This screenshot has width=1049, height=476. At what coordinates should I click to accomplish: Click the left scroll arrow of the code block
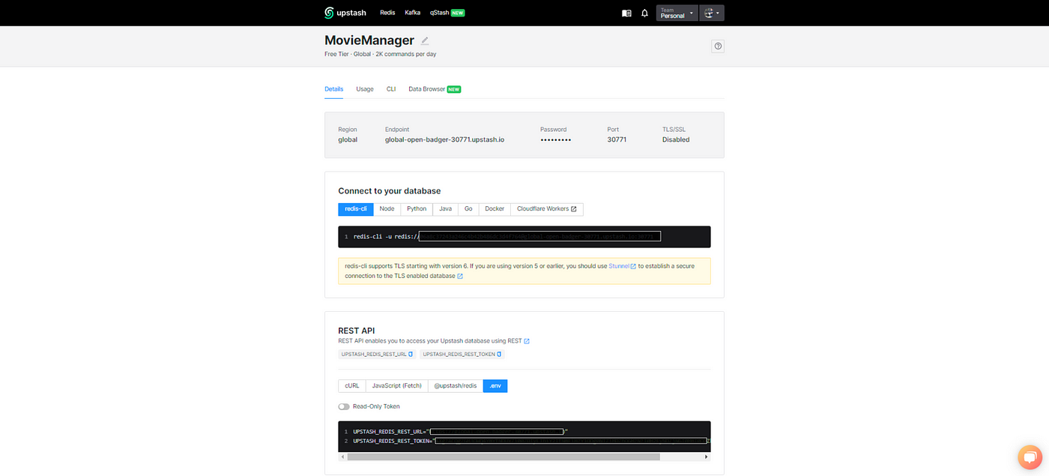point(342,457)
